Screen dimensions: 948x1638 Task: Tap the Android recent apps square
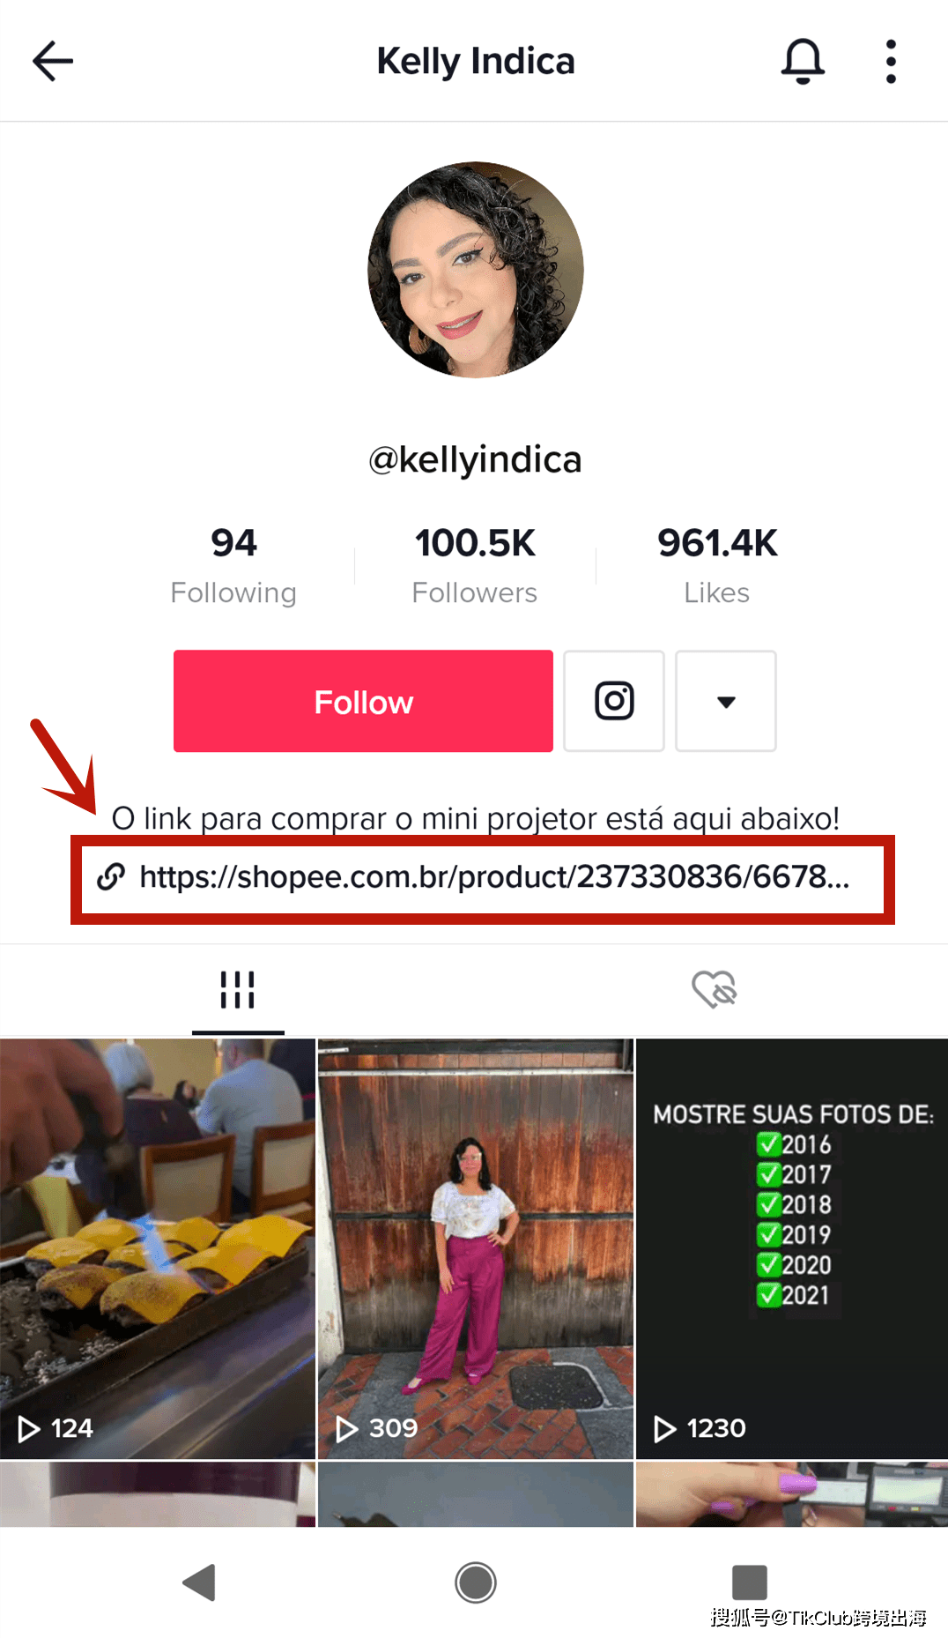[750, 1582]
